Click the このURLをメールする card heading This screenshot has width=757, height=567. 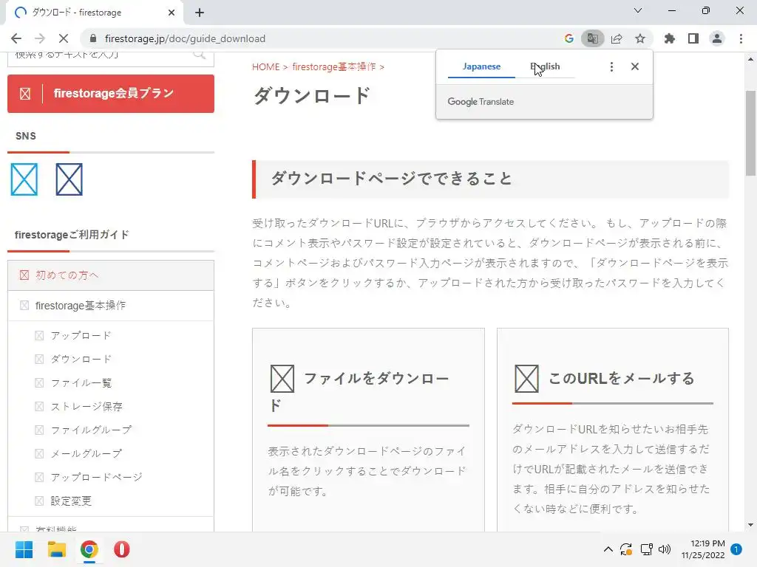[x=621, y=379]
